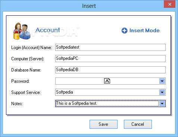Click the Insert Mode plus icon
This screenshot has height=137, width=178.
[124, 31]
